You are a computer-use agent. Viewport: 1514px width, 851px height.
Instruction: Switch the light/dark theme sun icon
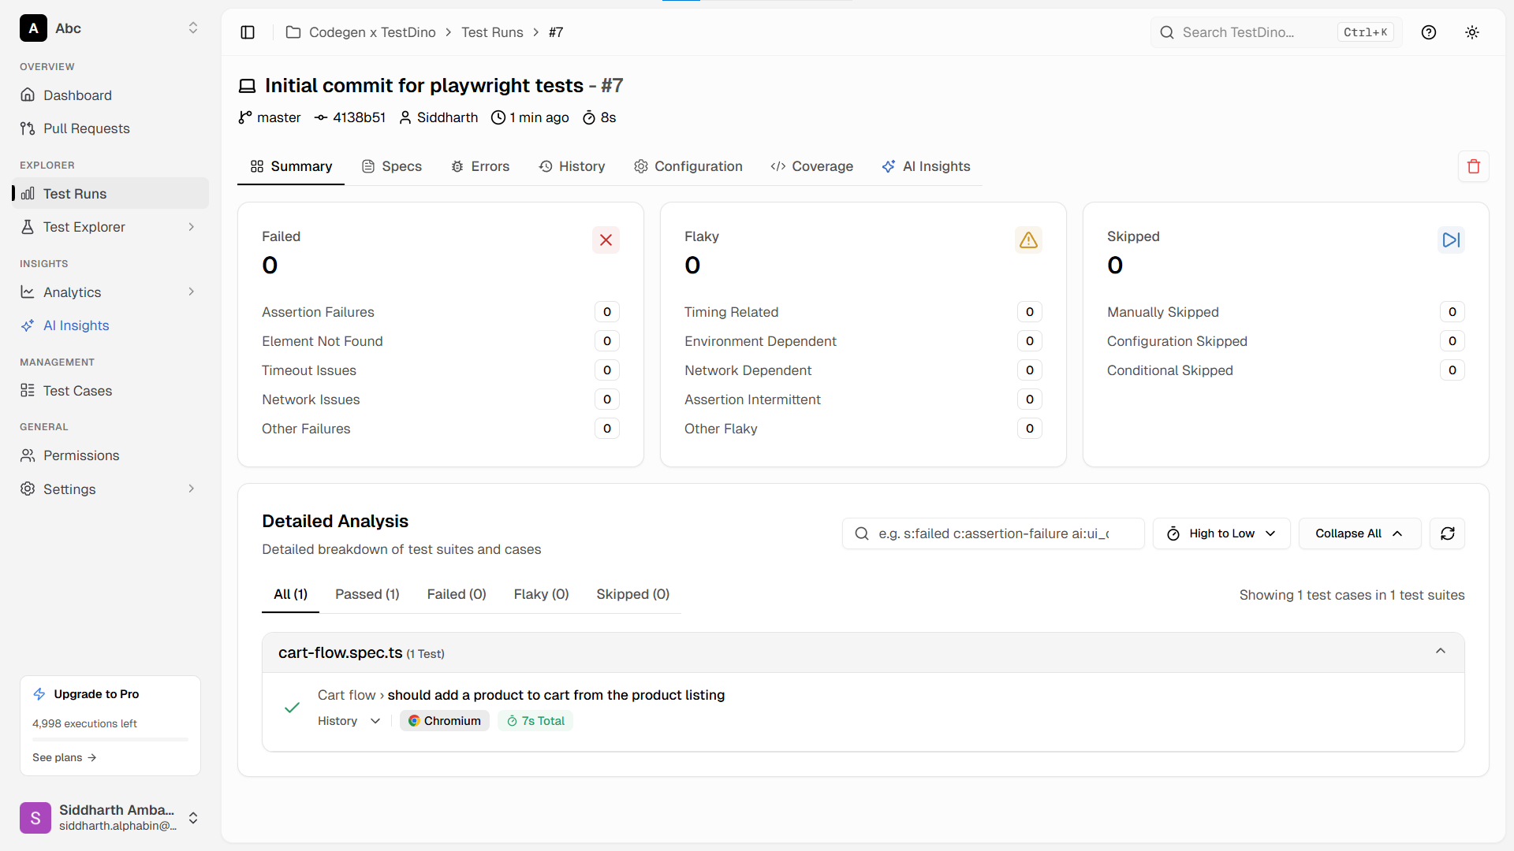click(x=1471, y=32)
